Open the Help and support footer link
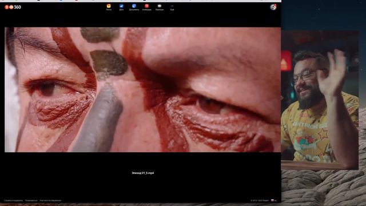366x206 pixels. [13, 200]
